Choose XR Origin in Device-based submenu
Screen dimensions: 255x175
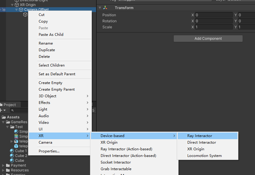(208, 149)
